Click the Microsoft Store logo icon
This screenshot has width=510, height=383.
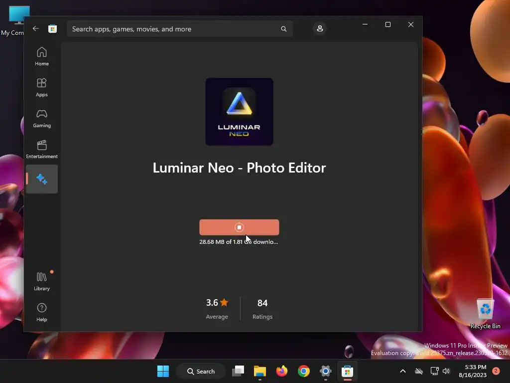[52, 28]
